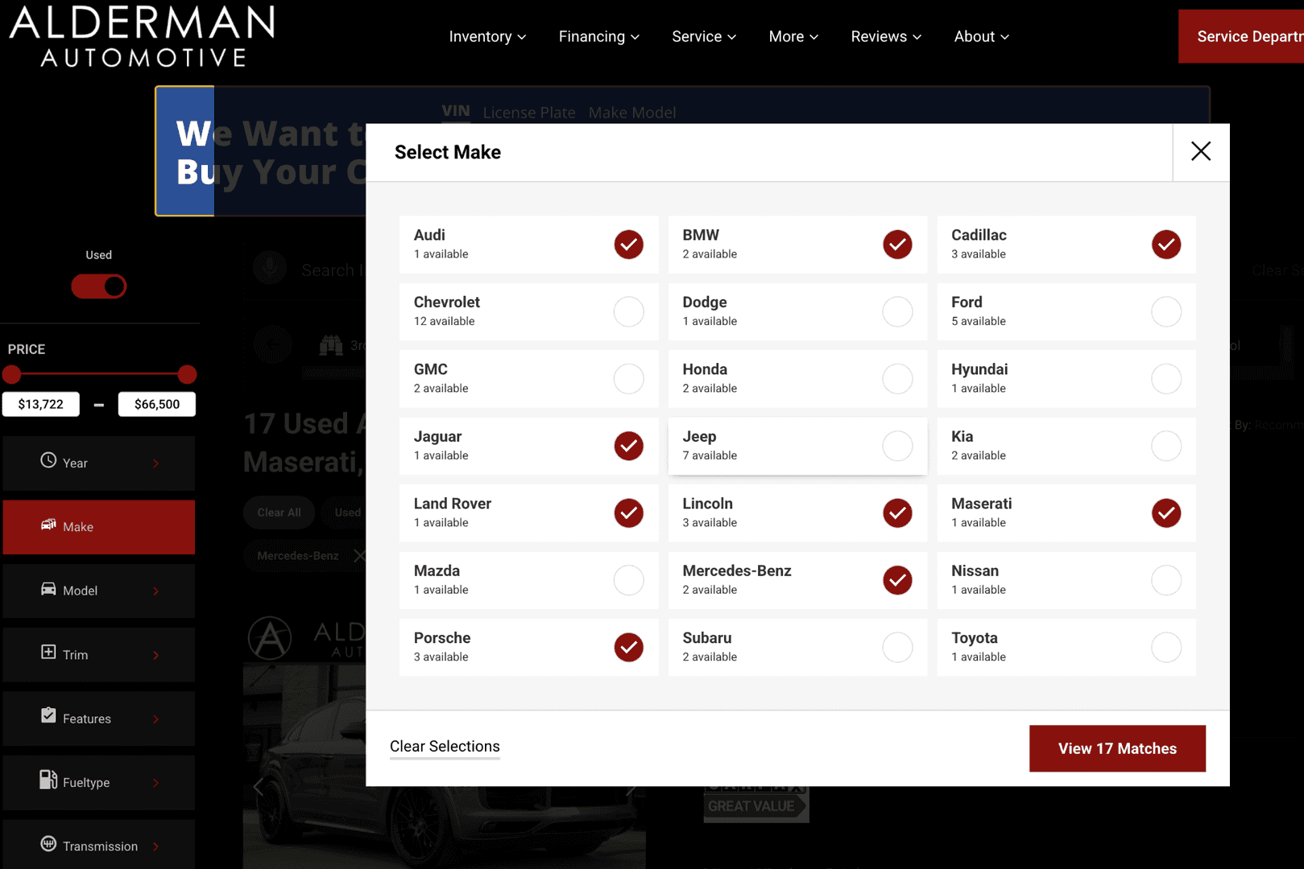Close the Select Make dialog with X
The image size is (1304, 869).
coord(1200,151)
